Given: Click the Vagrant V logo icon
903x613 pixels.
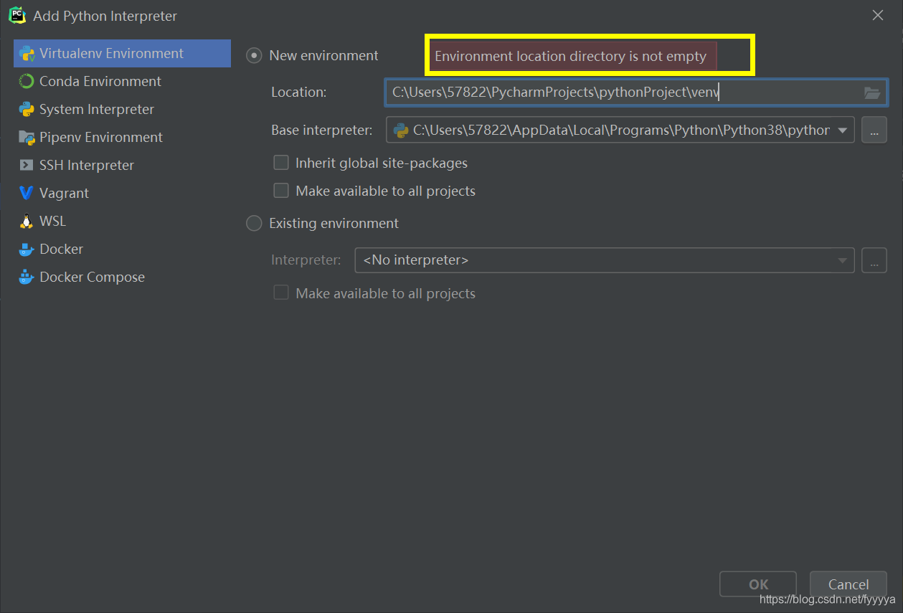Looking at the screenshot, I should coord(27,194).
